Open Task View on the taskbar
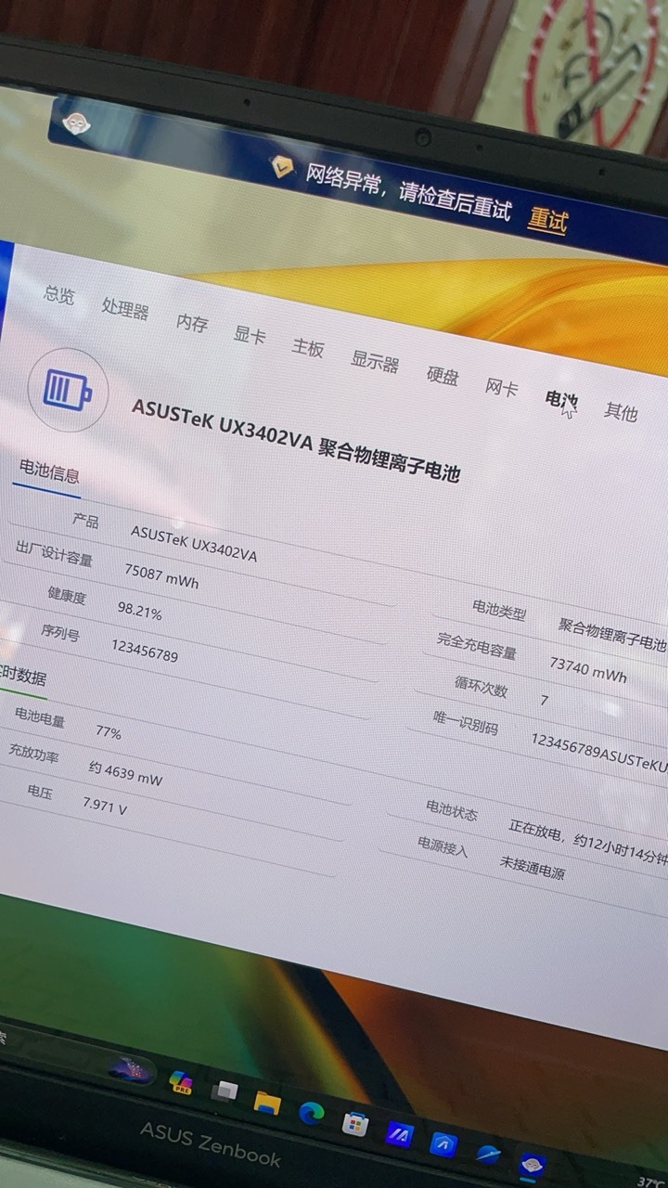The width and height of the screenshot is (668, 1188). [x=224, y=1091]
